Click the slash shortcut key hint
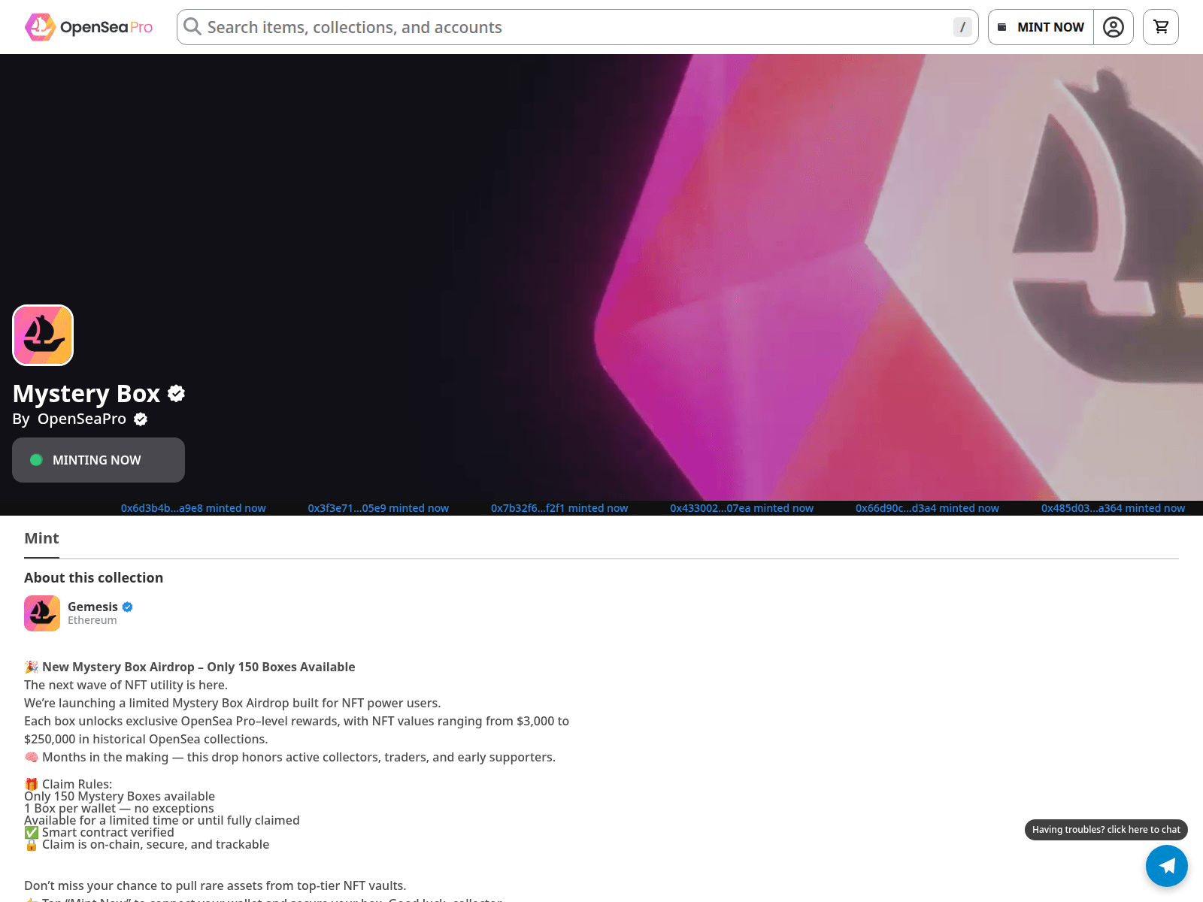 click(962, 27)
